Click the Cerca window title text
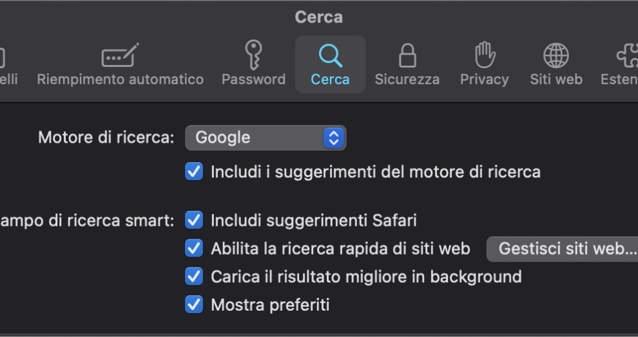The width and height of the screenshot is (638, 337). pyautogui.click(x=319, y=17)
